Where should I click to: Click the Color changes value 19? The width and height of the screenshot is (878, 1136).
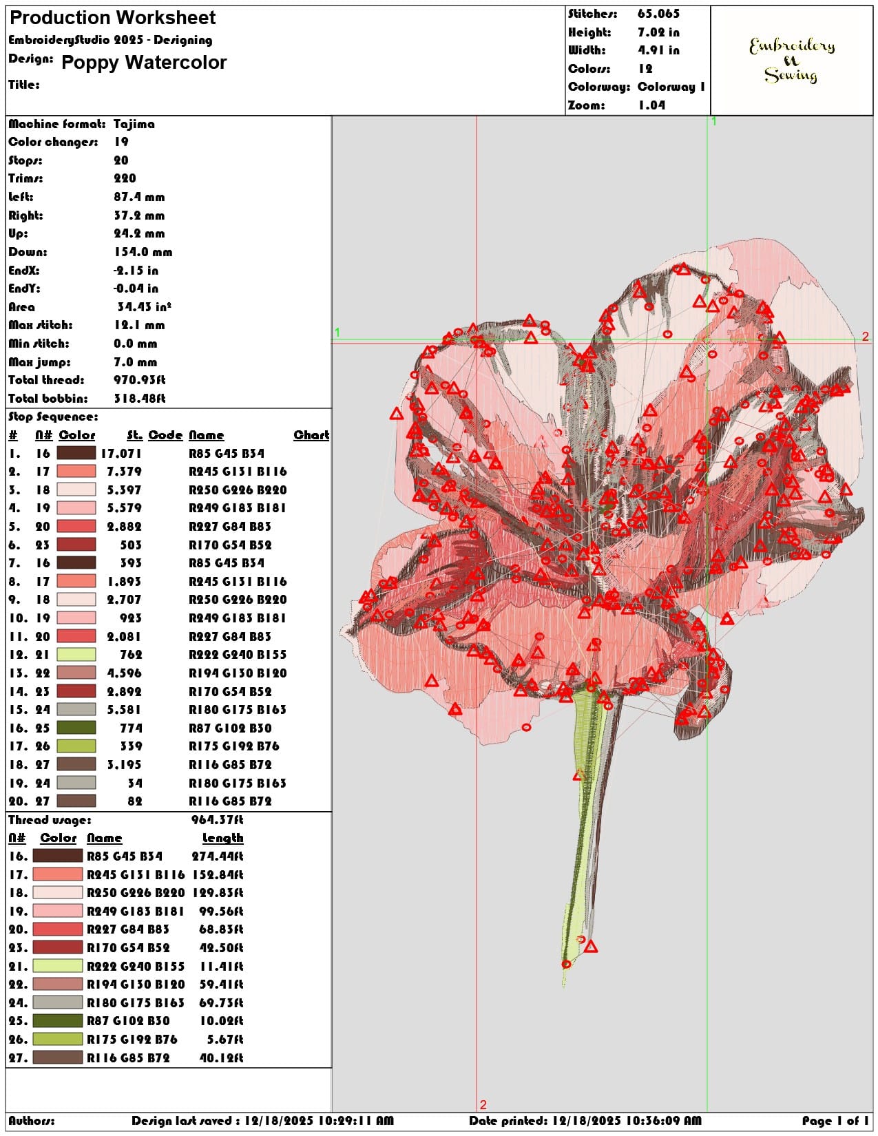click(x=121, y=142)
